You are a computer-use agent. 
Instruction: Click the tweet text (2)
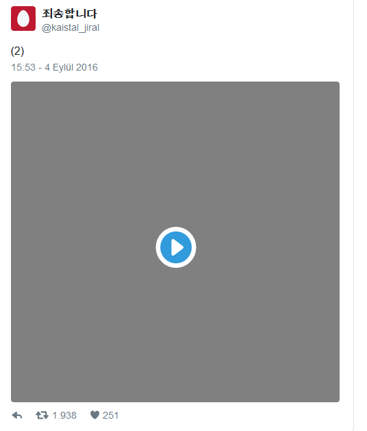[17, 51]
